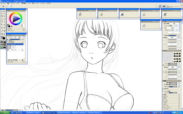This screenshot has width=183, height=114.
Task: Open the 手法 dropdown
Action: point(174,28)
